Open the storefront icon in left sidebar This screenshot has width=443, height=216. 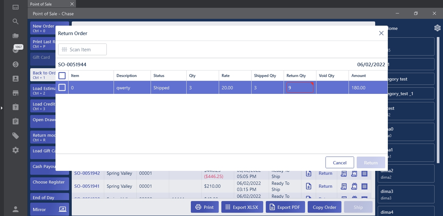16,93
